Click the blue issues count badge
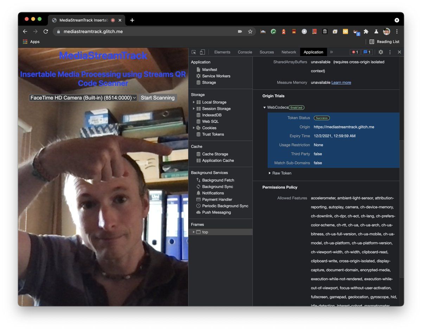This screenshot has width=422, height=330. (367, 52)
